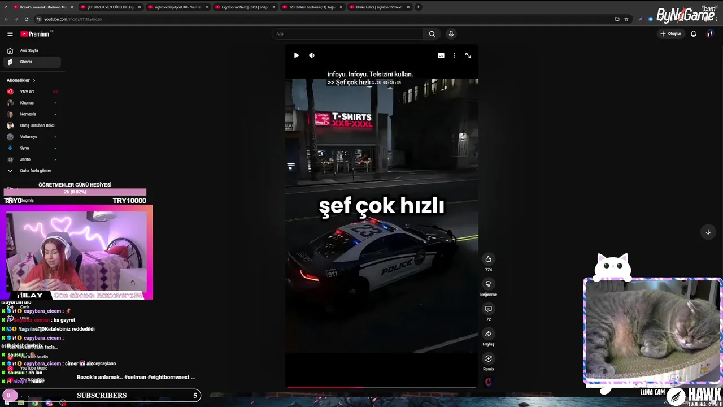Viewport: 723px width, 407px height.
Task: Open a new browser tab
Action: (418, 7)
